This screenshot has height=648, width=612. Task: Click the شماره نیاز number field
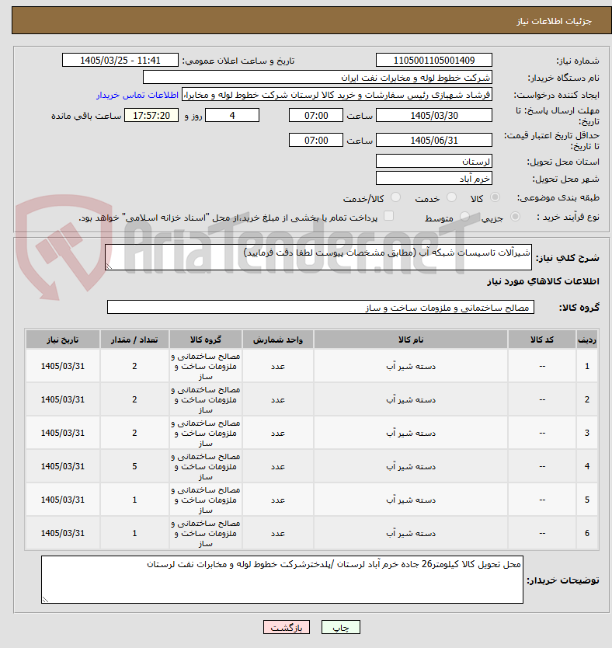434,61
